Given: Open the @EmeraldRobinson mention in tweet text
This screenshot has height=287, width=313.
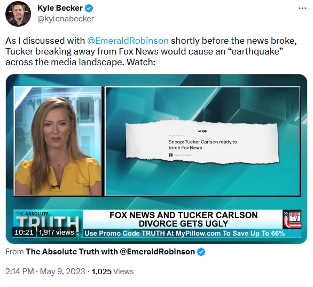Looking at the screenshot, I should tap(128, 41).
